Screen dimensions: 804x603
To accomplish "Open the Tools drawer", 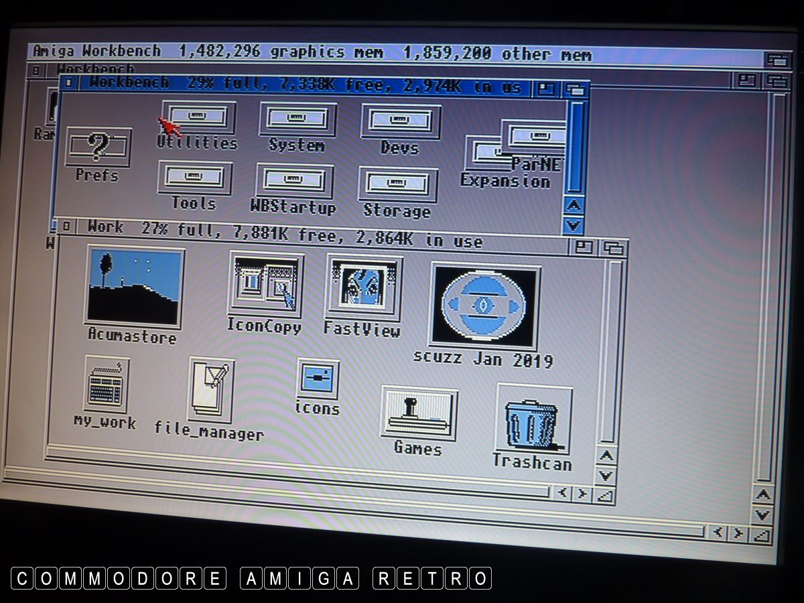I will (x=194, y=178).
